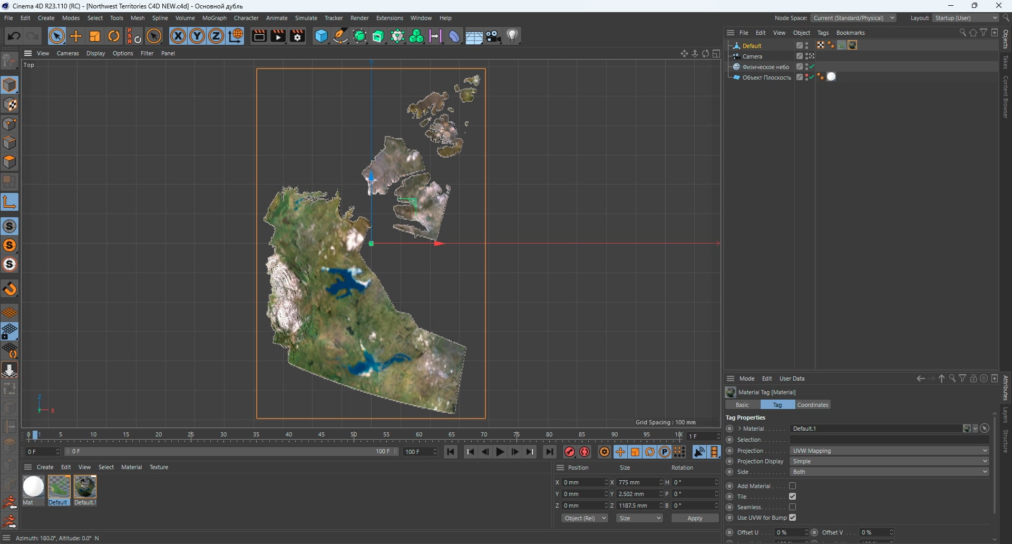This screenshot has width=1012, height=544.
Task: Open the Side dropdown
Action: 889,472
